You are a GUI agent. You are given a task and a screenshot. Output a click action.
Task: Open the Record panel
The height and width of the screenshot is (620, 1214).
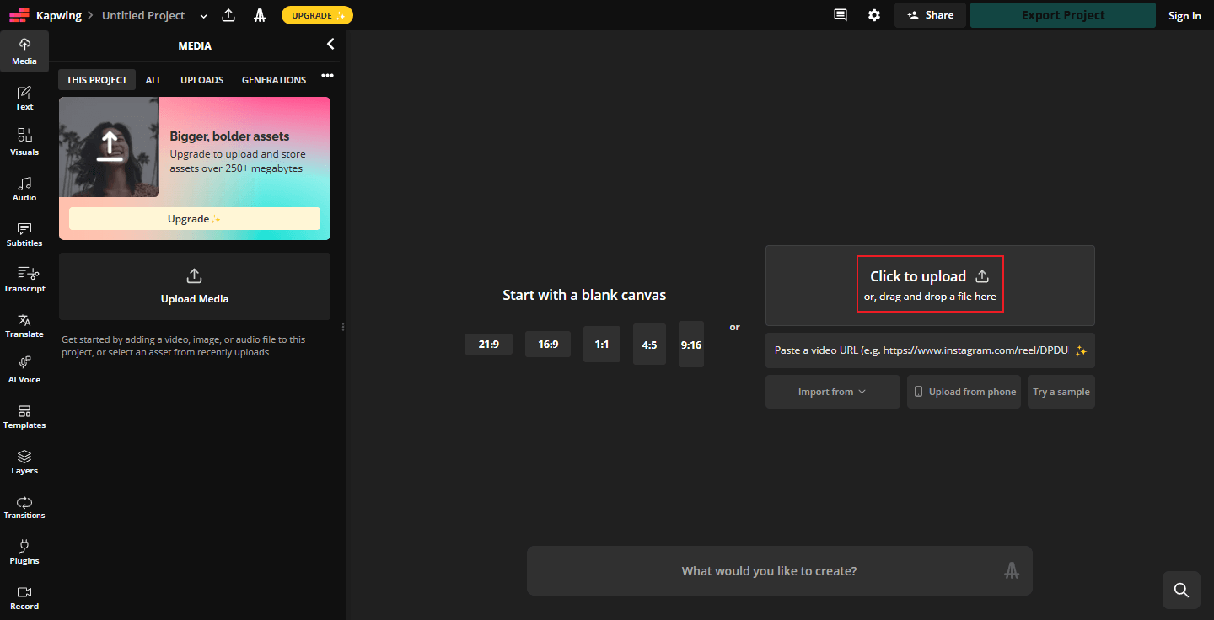[24, 596]
